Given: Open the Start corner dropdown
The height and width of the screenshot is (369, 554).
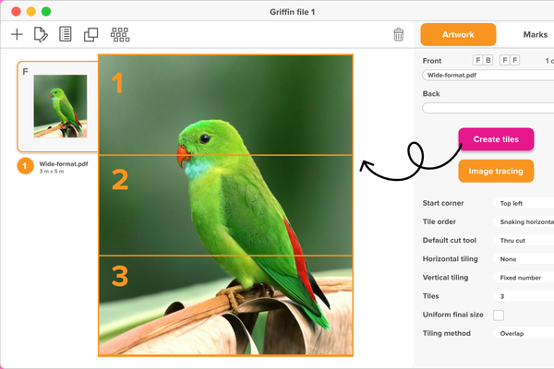Looking at the screenshot, I should click(524, 203).
